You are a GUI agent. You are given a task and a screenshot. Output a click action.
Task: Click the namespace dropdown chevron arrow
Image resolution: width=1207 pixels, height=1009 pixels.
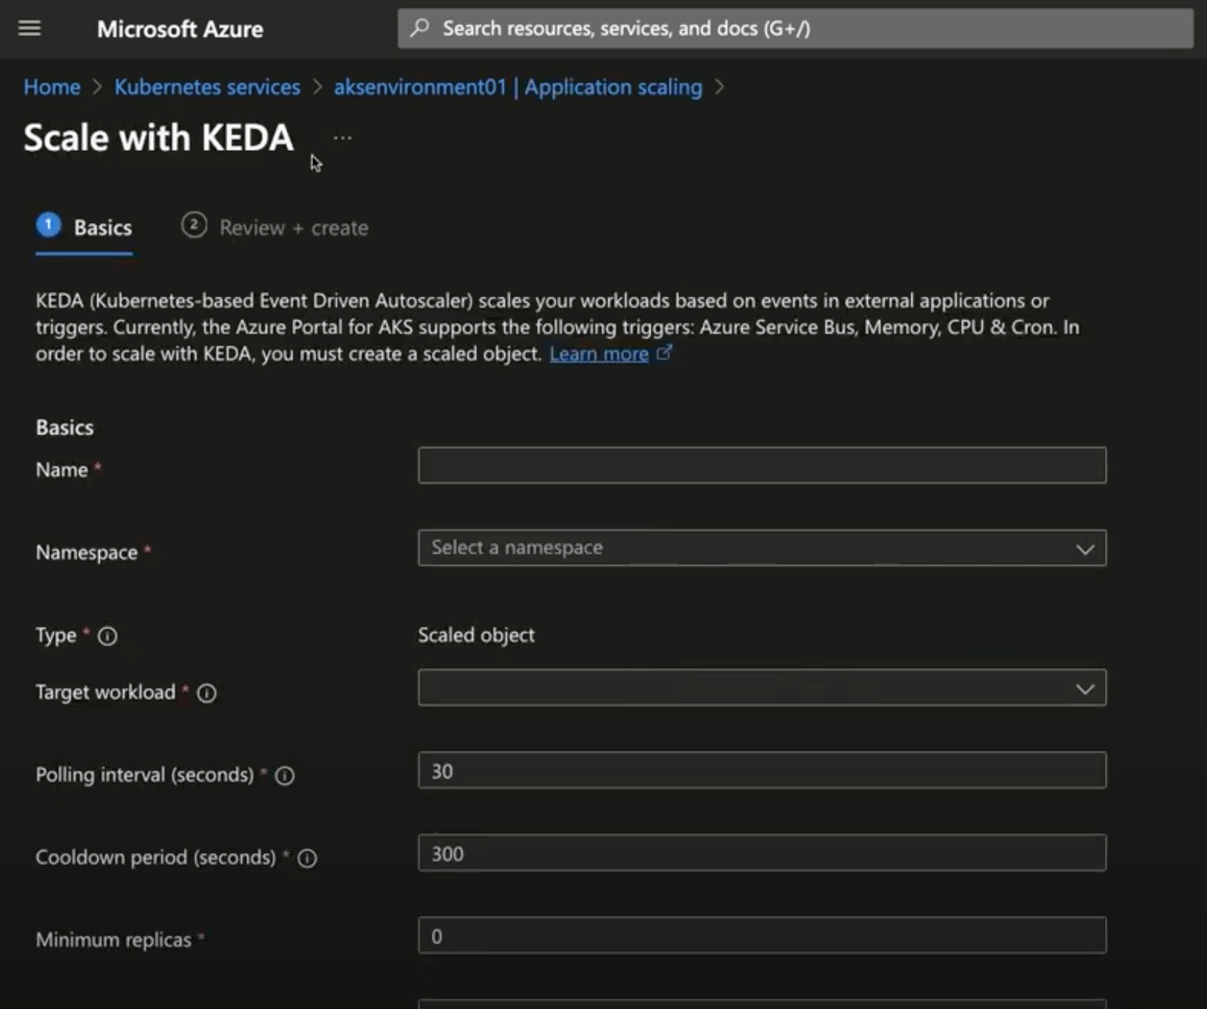pyautogui.click(x=1084, y=549)
